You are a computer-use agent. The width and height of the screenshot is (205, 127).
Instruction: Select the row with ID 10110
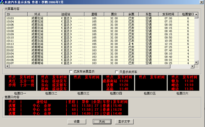100,38
